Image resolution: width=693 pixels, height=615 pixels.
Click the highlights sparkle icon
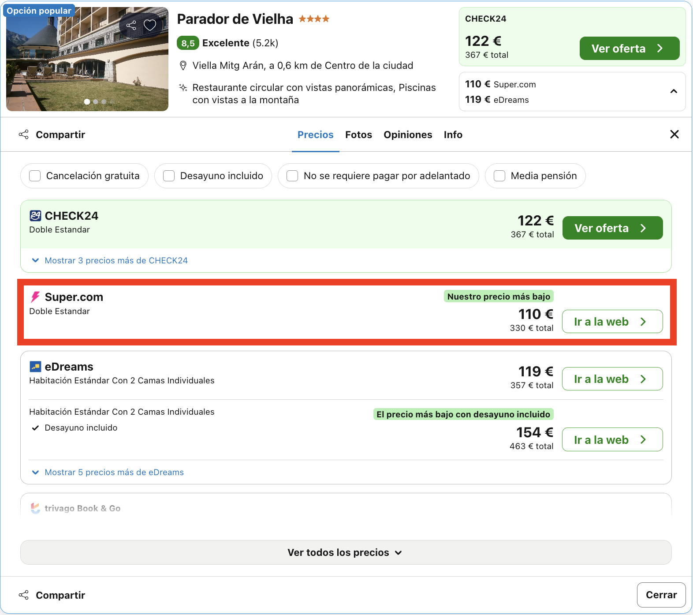(183, 87)
